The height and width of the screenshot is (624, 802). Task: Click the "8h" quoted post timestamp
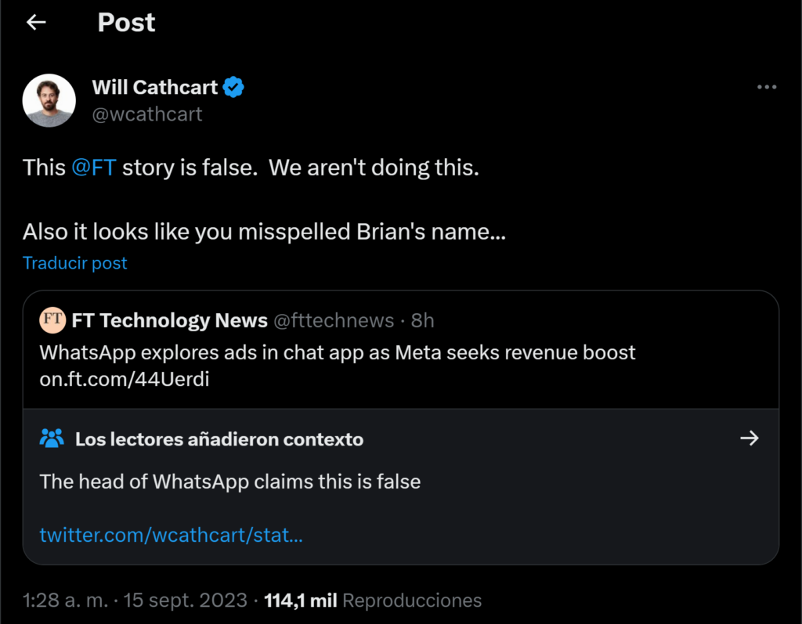point(422,320)
